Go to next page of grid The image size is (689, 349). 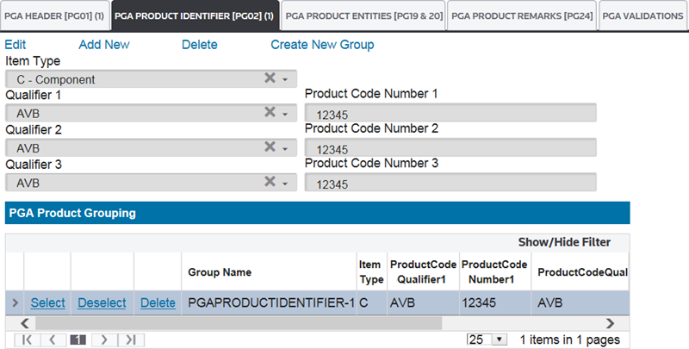coord(105,340)
